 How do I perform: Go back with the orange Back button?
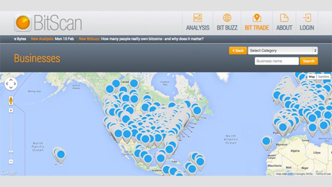coord(238,50)
